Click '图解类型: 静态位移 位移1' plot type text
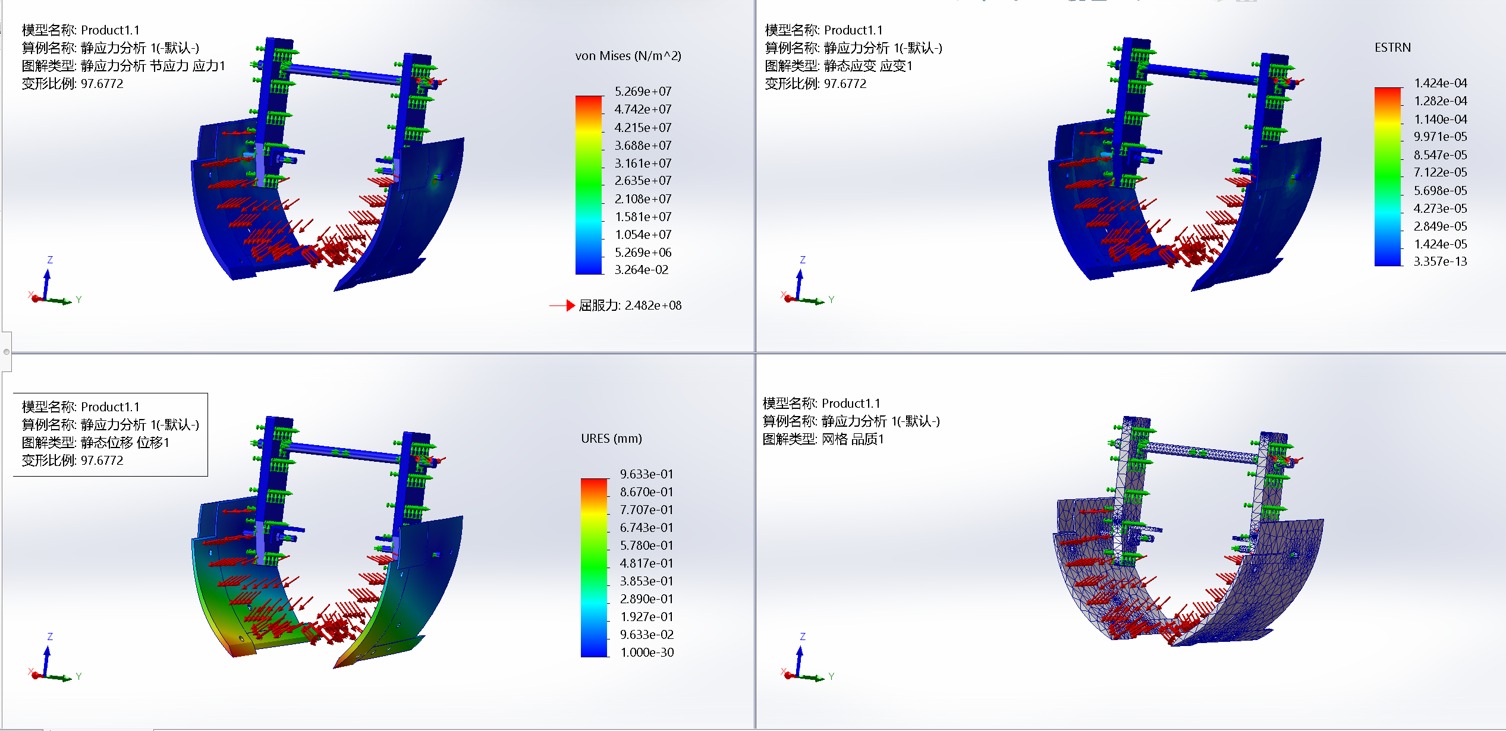 (x=96, y=443)
